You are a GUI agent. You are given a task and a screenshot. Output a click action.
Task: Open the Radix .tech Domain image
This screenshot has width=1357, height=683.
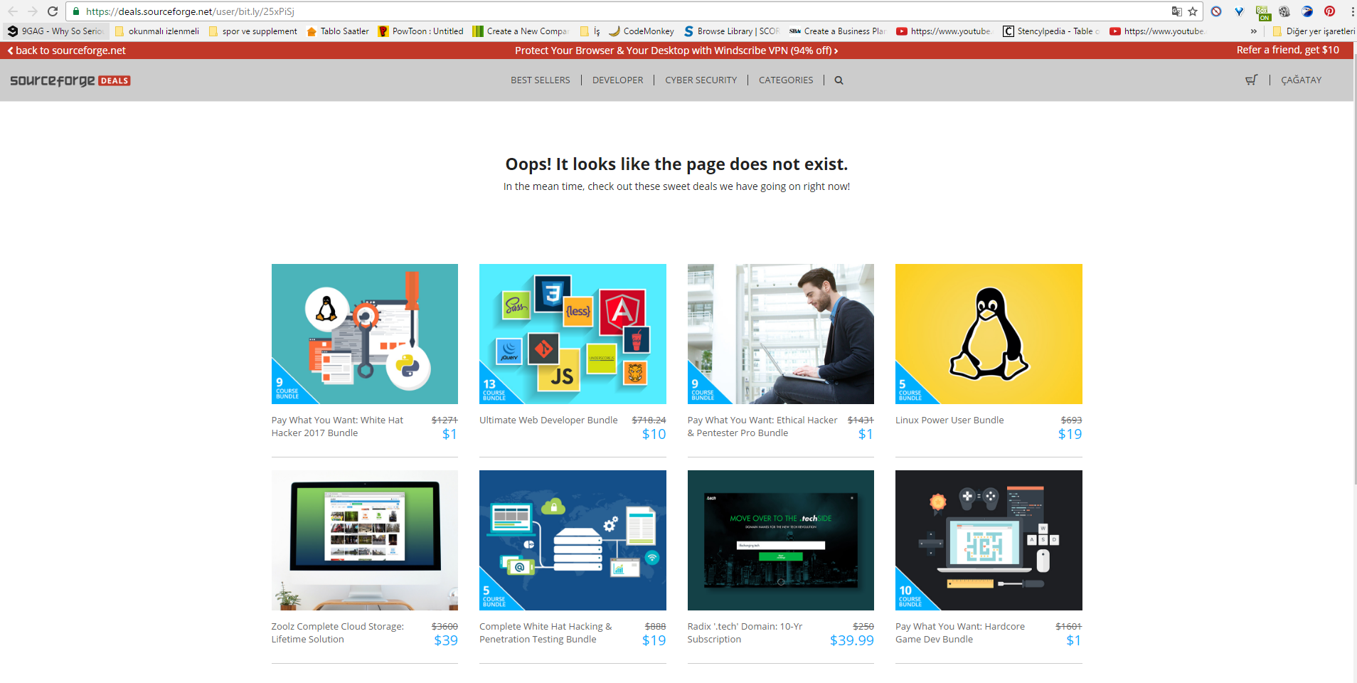coord(781,540)
